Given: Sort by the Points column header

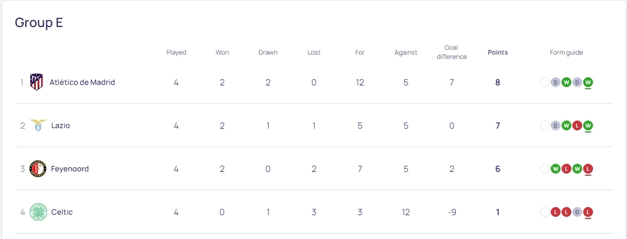Looking at the screenshot, I should click(x=498, y=52).
